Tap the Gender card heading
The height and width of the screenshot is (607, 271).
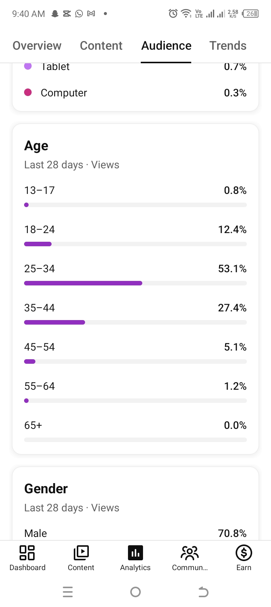46,489
